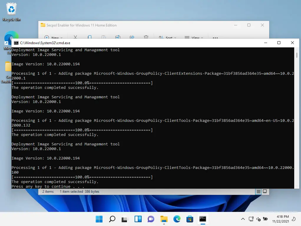
Task: Click the muted volume tray icon
Action: click(x=258, y=219)
